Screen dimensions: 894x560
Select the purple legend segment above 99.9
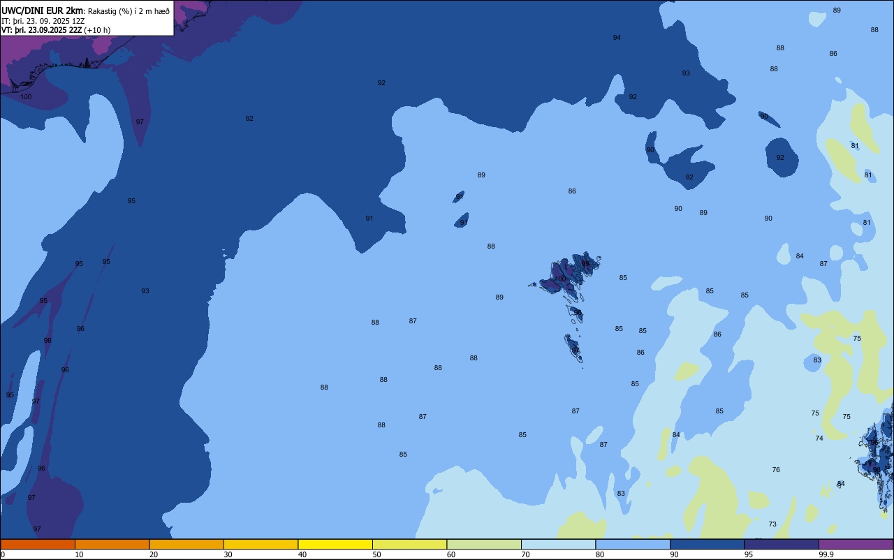(856, 544)
